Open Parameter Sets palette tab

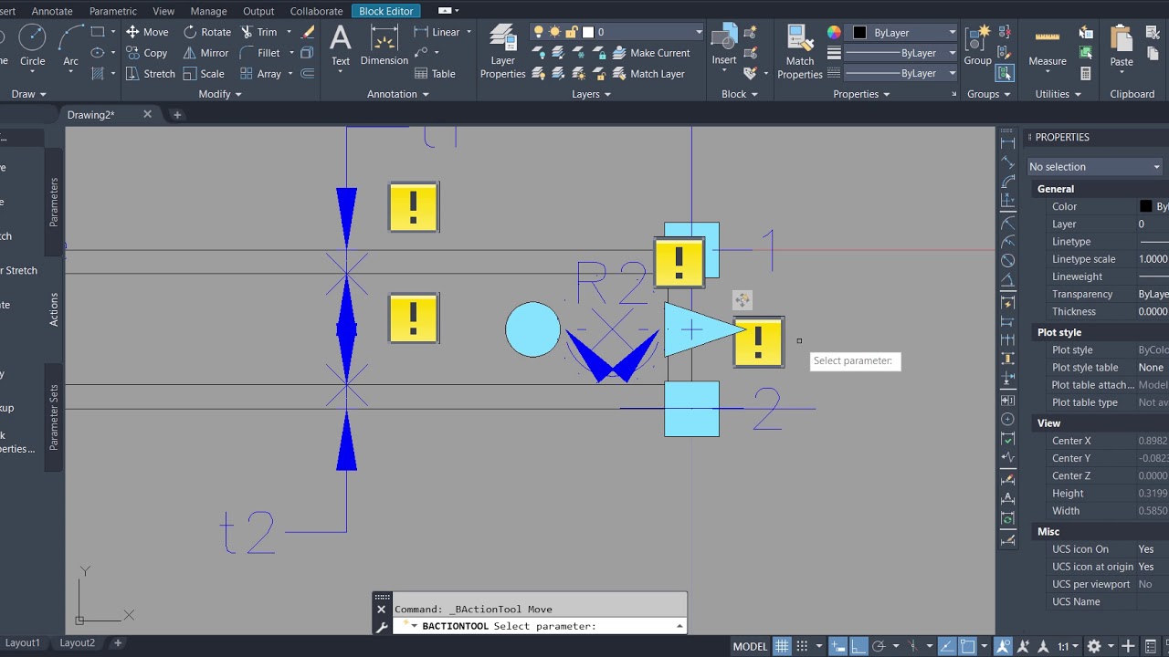[x=54, y=417]
